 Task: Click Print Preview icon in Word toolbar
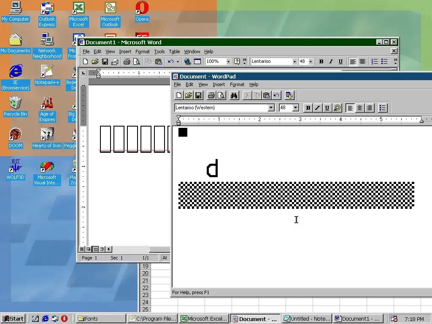coord(136,62)
